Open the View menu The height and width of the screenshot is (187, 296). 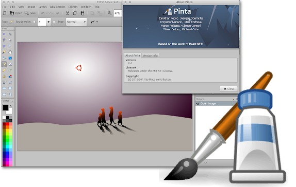click(21, 7)
